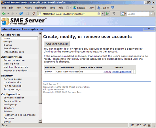
Task: Click the green Go arrow beside address bar
Action: click(107, 14)
